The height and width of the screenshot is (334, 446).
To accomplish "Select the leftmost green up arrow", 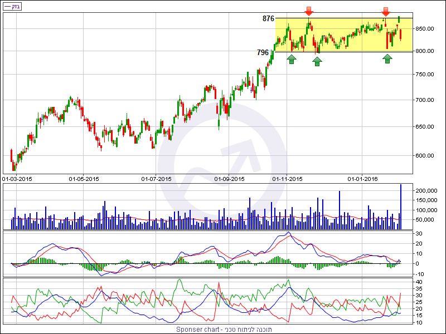I will 292,59.
